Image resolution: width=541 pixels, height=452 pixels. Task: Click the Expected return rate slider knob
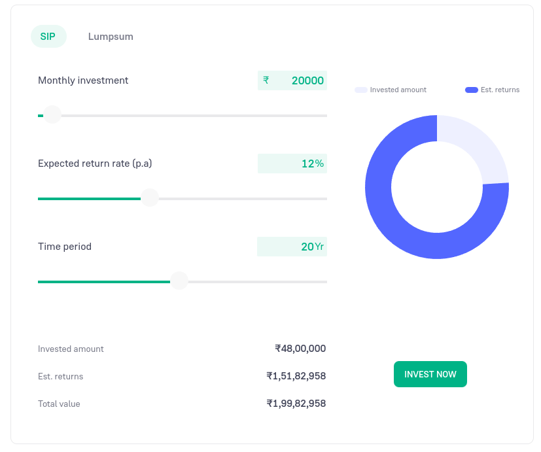(x=150, y=198)
